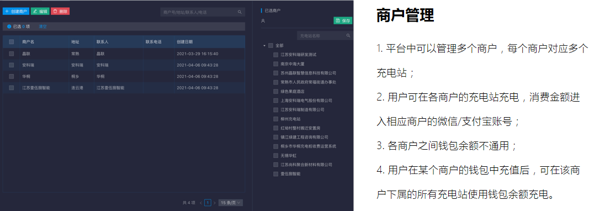589x211 pixels.
Task: Check station 南京中海大厦
Action: [276, 64]
